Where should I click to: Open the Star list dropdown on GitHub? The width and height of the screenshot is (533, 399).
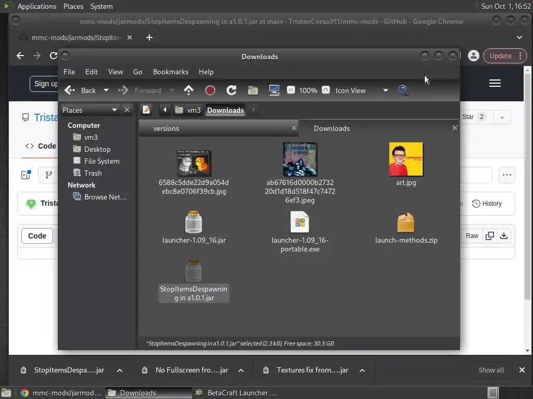click(x=502, y=117)
